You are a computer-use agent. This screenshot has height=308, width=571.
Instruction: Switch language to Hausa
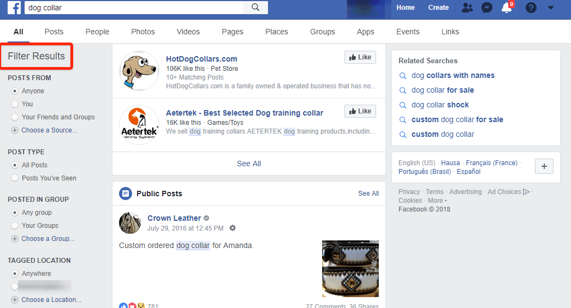pyautogui.click(x=450, y=163)
